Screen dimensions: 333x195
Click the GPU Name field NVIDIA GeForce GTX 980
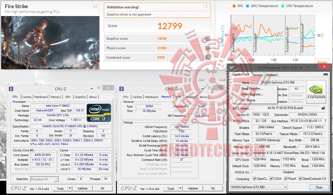tap(278, 83)
